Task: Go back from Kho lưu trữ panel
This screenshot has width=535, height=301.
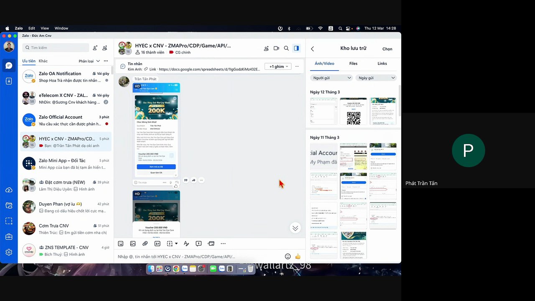Action: (x=312, y=49)
